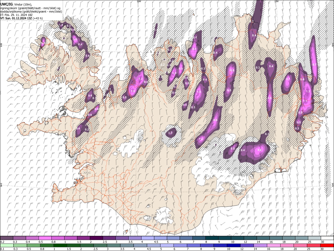This screenshot has width=334, height=251.
Task: Click the 5–6 pale lavender swatch, lower legend
Action: point(167,245)
